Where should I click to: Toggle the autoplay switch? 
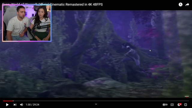165,105
